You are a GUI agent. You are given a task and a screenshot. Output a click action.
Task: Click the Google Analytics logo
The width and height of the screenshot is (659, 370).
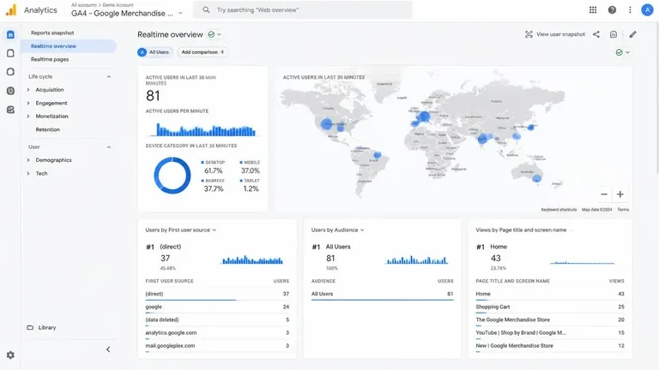pos(11,10)
